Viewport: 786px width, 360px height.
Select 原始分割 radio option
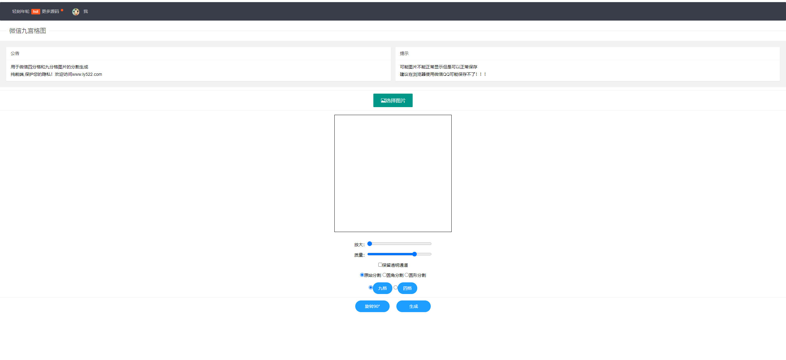362,275
